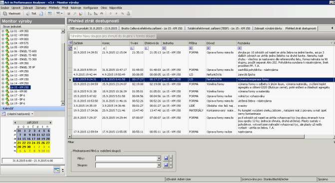The image size is (335, 183).
Task: Click the colored chart report toolbar icon
Action: click(81, 13)
